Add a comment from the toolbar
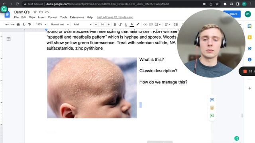 click(151, 25)
